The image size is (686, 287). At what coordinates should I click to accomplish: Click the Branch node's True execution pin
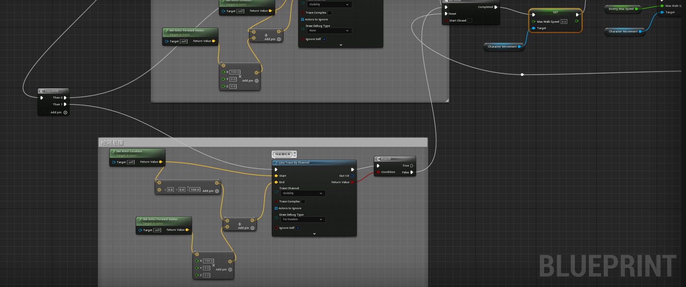click(412, 166)
